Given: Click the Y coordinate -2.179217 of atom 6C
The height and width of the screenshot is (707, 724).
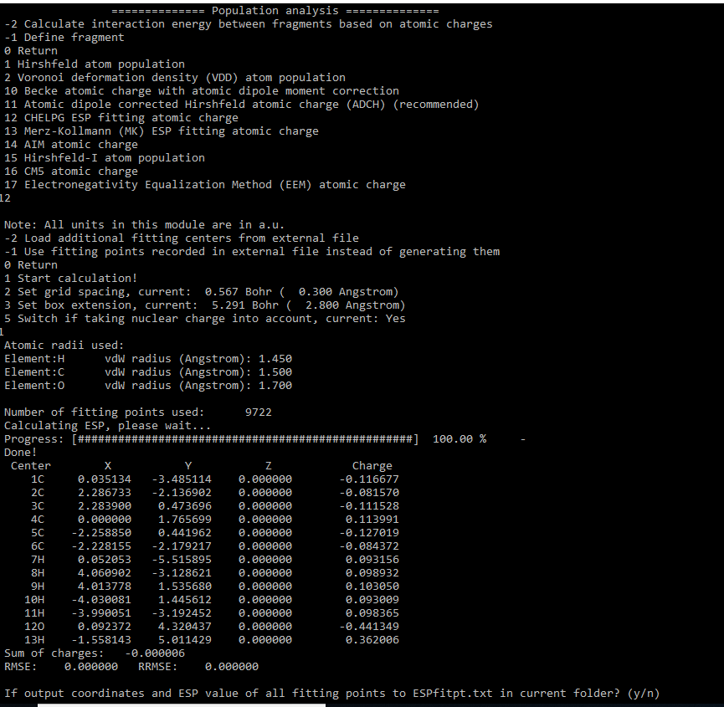Looking at the screenshot, I should tap(182, 546).
